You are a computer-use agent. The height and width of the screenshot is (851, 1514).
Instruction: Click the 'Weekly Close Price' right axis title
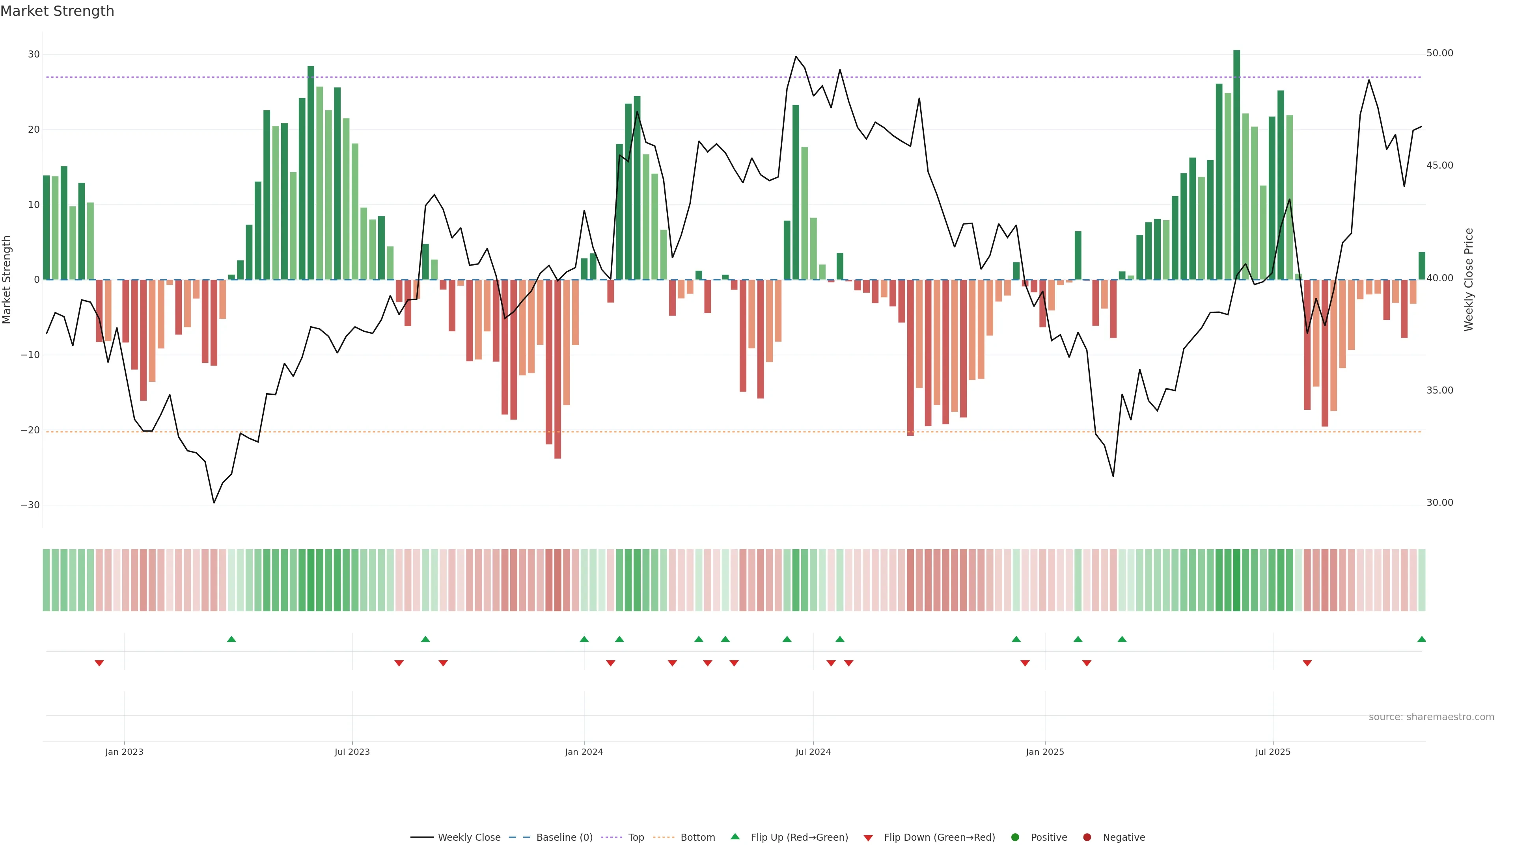coord(1469,280)
